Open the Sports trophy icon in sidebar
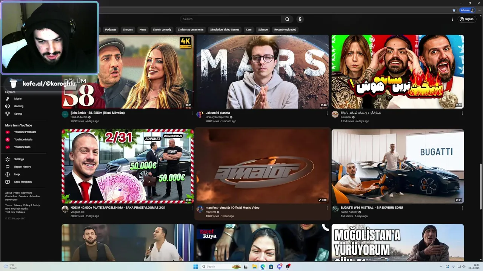The height and width of the screenshot is (271, 483). tap(8, 114)
